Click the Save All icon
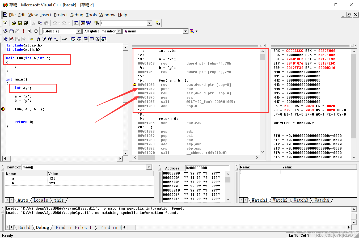This screenshot has width=359, height=238. [x=26, y=23]
